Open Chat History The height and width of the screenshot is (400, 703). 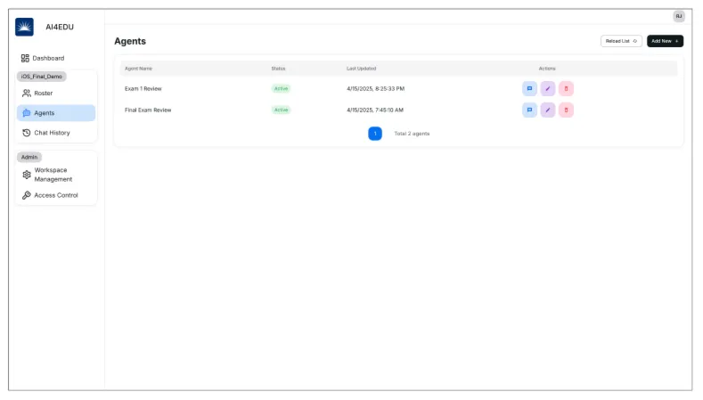(x=52, y=133)
